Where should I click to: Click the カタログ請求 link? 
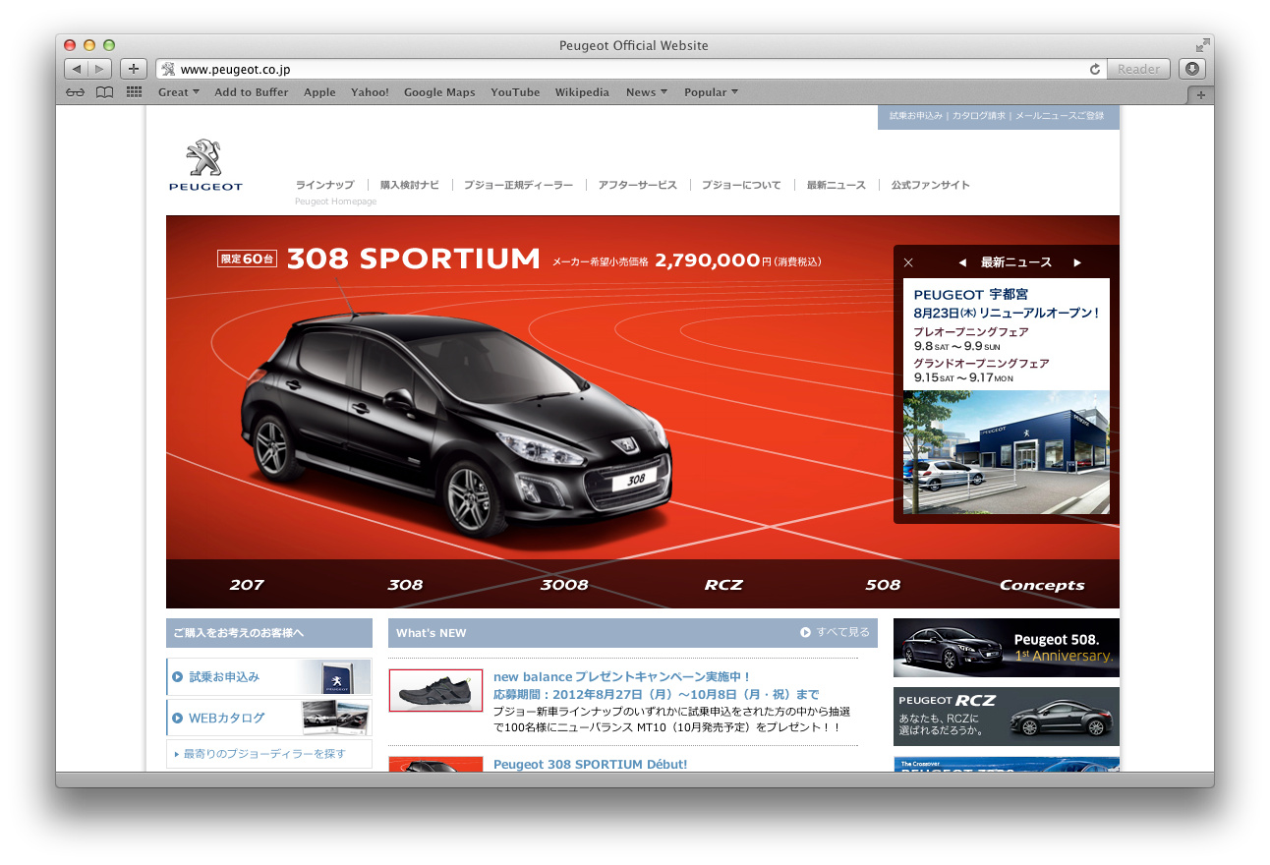tap(979, 116)
